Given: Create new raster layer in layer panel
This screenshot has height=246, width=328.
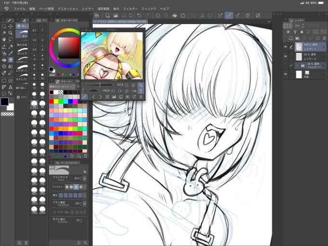Looking at the screenshot, I should click(291, 38).
